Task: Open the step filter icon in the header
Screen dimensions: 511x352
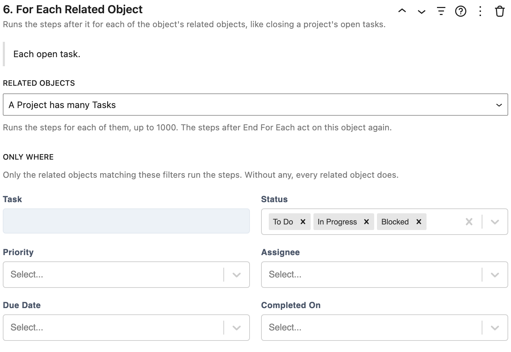Action: (x=441, y=12)
